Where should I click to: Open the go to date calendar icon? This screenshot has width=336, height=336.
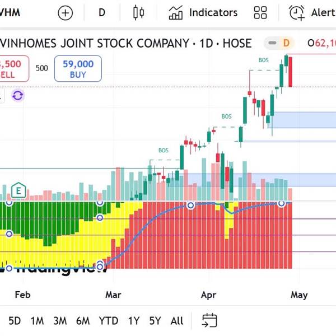pyautogui.click(x=209, y=320)
